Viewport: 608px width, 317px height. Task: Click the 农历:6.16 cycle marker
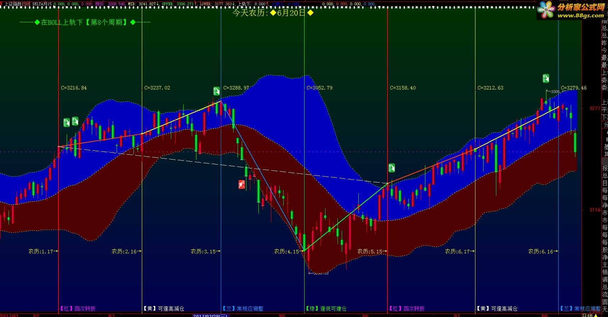[x=543, y=251]
